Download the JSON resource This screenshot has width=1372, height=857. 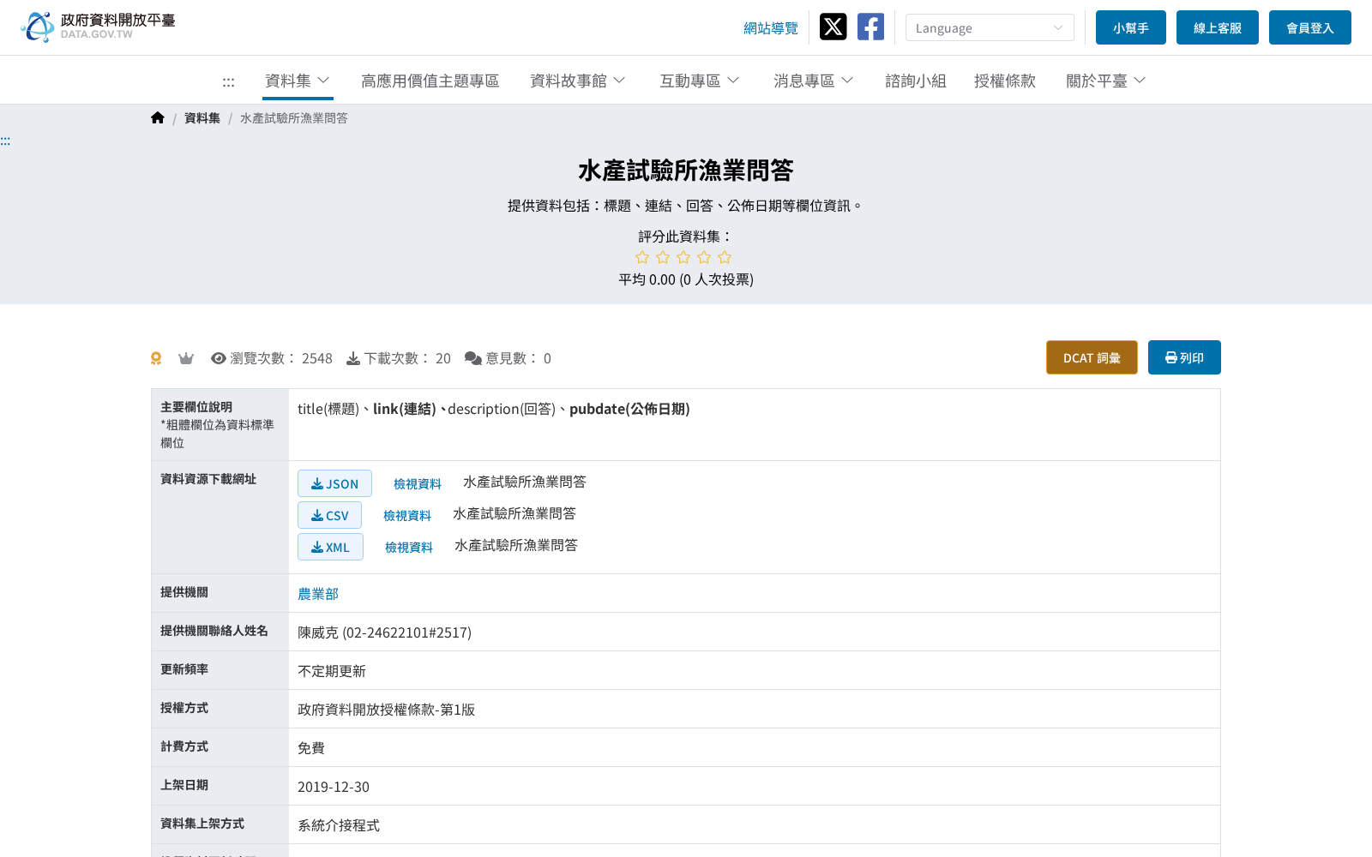pyautogui.click(x=334, y=483)
